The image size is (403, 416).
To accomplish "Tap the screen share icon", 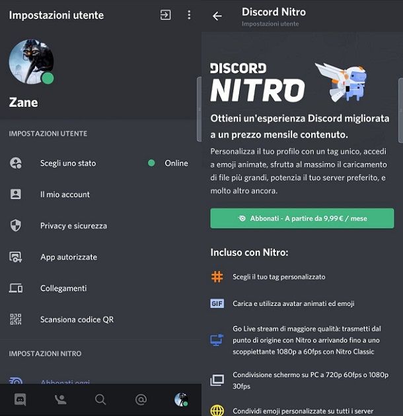I will tap(217, 380).
